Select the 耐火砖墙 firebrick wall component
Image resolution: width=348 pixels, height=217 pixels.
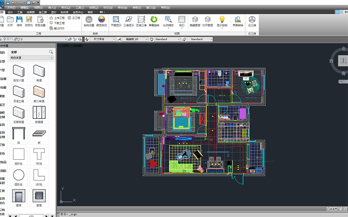pos(39,94)
